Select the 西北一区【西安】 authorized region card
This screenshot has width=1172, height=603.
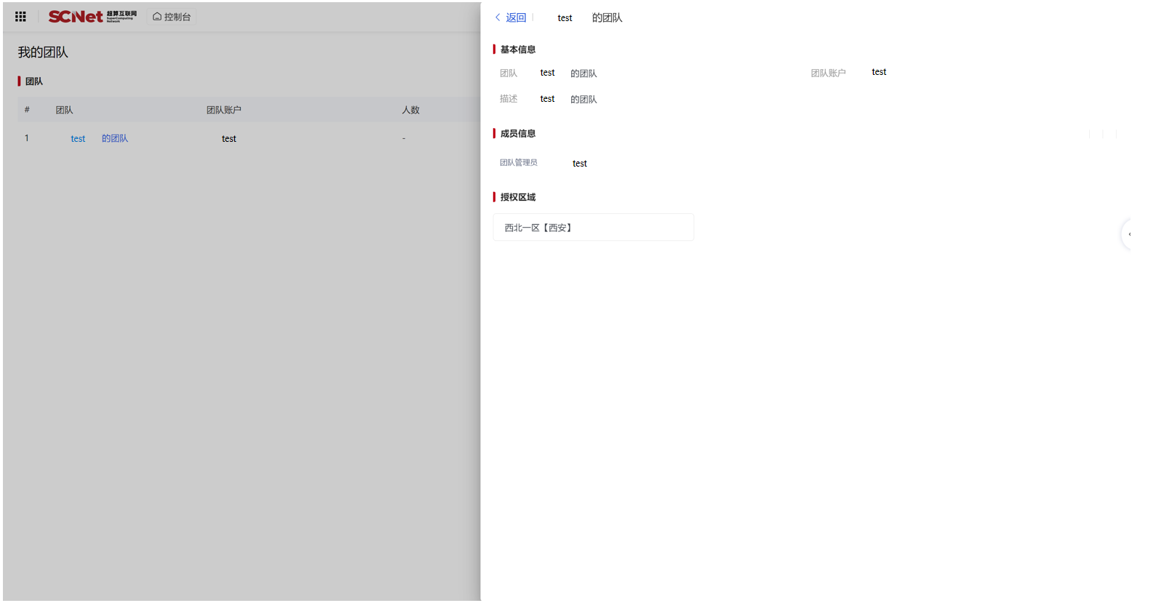coord(593,228)
